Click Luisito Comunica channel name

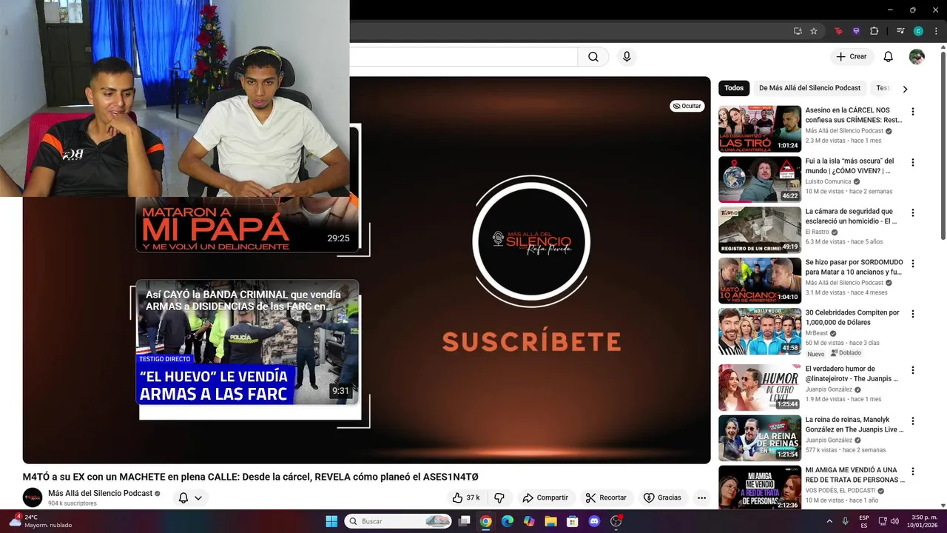tap(828, 181)
